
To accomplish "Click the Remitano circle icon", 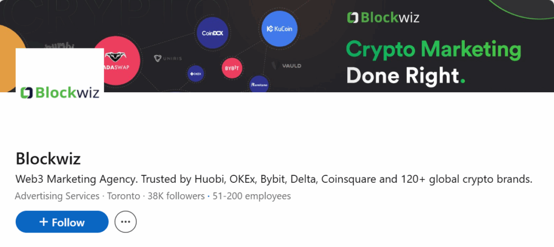I will [x=259, y=85].
